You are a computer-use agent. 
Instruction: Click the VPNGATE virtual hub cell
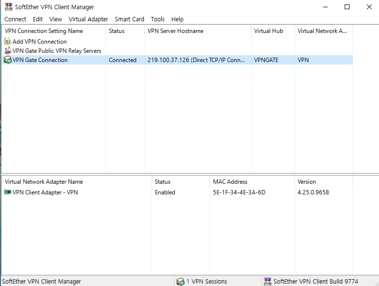(x=266, y=60)
